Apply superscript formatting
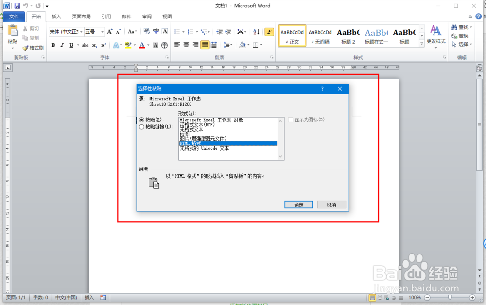Viewport: 486px width, 305px height. coord(104,45)
